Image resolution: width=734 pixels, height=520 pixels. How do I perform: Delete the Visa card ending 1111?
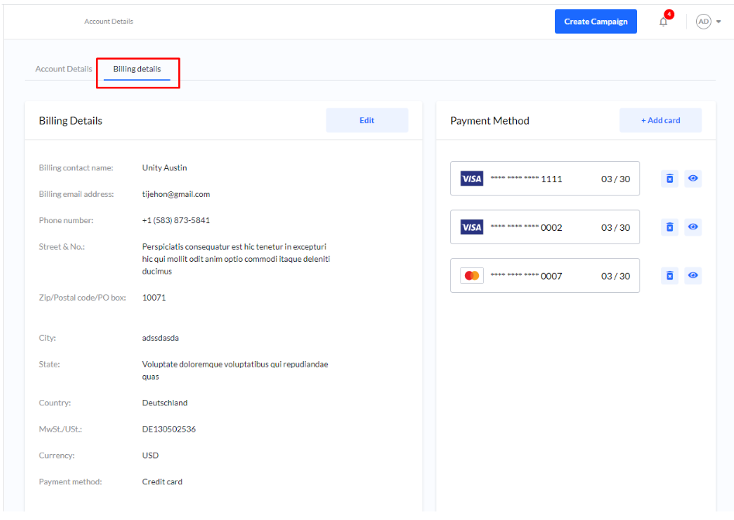(670, 179)
